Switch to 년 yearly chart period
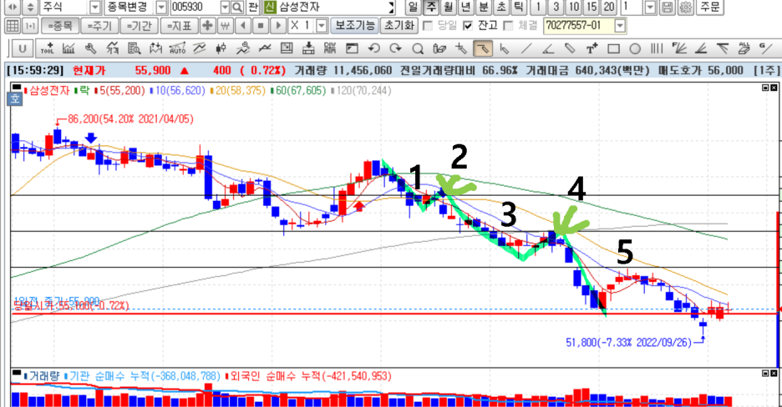The height and width of the screenshot is (407, 782). click(x=466, y=8)
